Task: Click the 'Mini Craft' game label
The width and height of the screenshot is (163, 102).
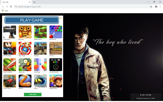Action: [x=21, y=39]
